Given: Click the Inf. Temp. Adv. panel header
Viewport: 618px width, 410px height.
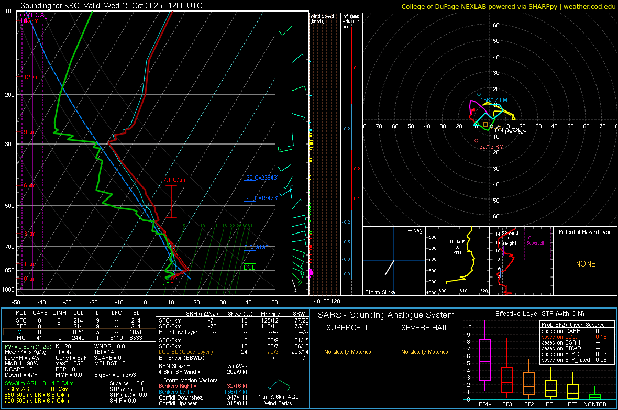Looking at the screenshot, I should 351,21.
